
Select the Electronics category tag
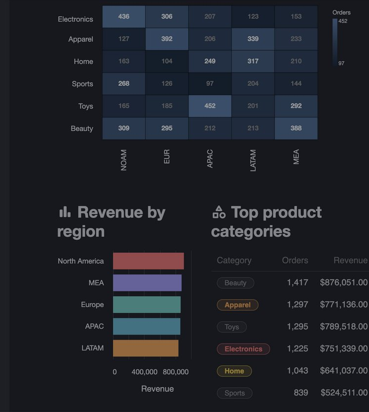click(243, 349)
